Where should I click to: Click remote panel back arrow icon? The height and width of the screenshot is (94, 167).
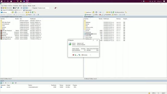pyautogui.click(x=100, y=12)
